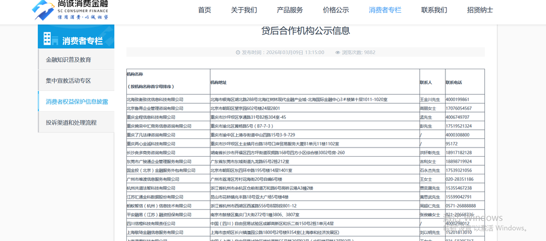The width and height of the screenshot is (546, 241).
Task: Open the 产品服务 navigation menu
Action: point(290,10)
